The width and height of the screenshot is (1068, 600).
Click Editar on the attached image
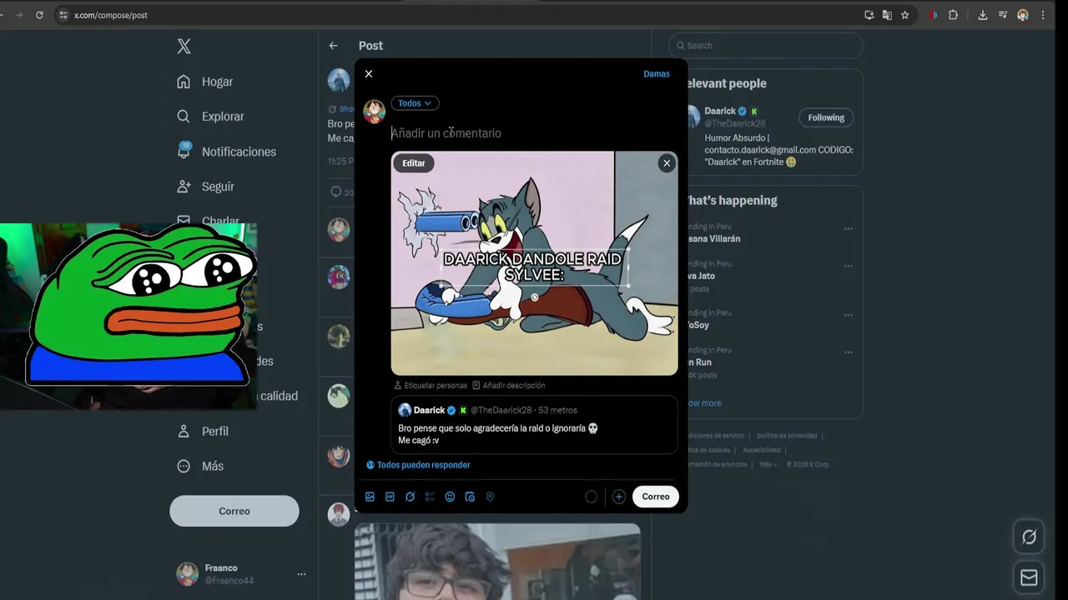(414, 163)
